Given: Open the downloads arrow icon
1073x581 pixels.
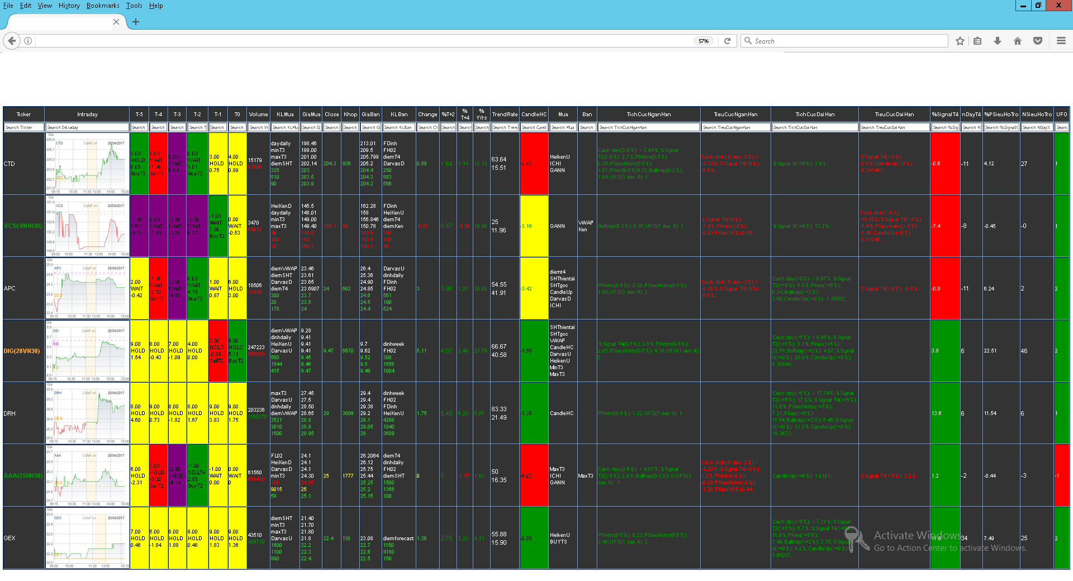Looking at the screenshot, I should [x=998, y=41].
